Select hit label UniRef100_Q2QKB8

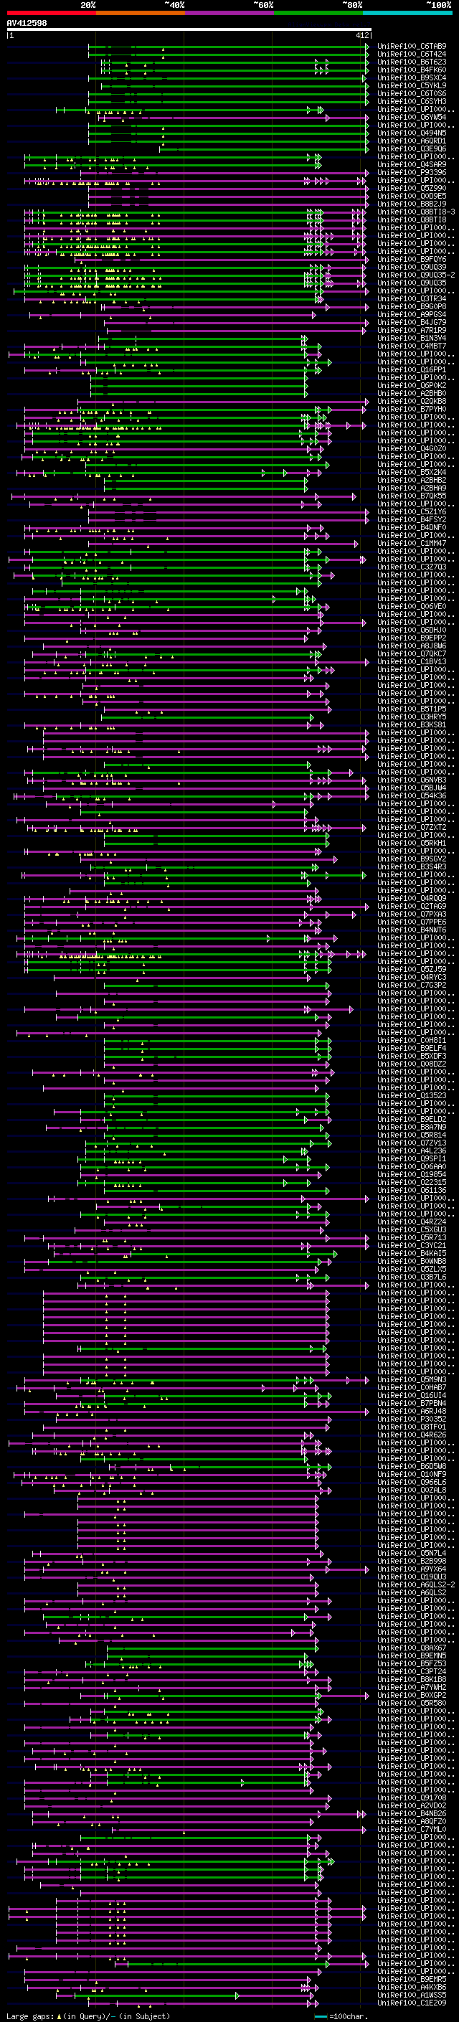click(412, 401)
